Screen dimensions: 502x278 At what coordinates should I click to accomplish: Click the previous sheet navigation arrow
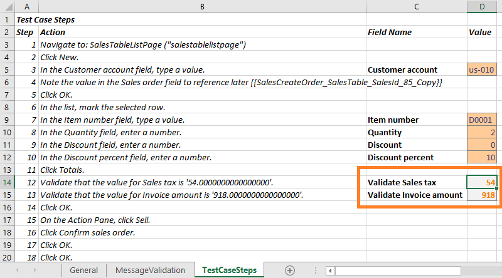click(18, 270)
